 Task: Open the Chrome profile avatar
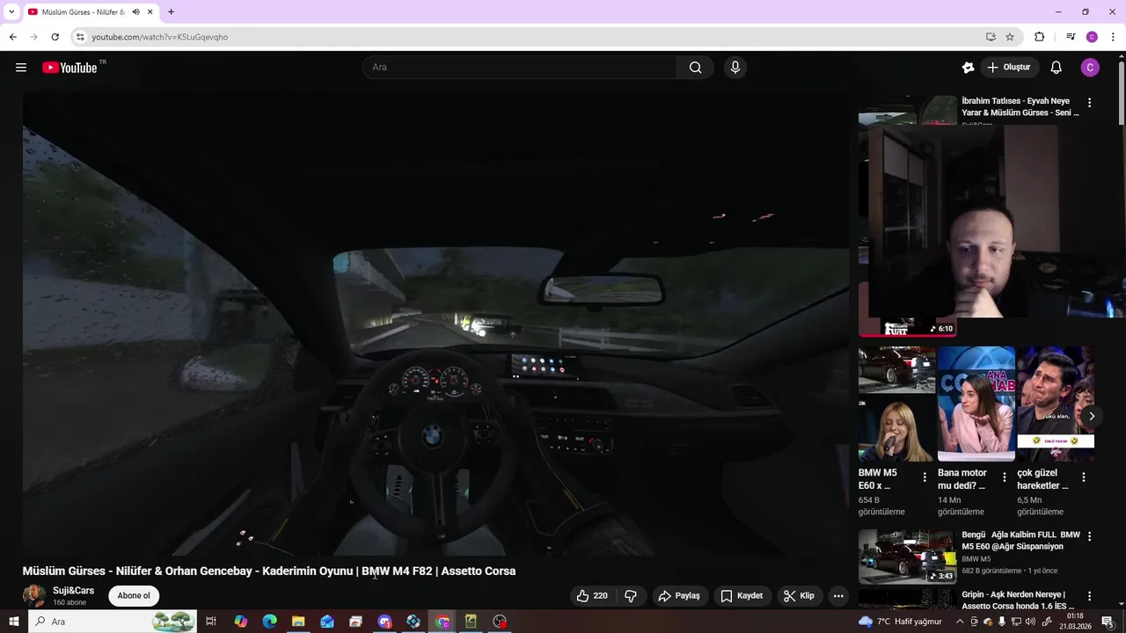[x=1092, y=37]
